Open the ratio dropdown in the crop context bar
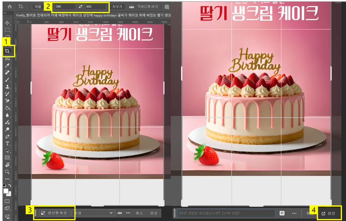This screenshot has height=221, width=346. coord(93,213)
